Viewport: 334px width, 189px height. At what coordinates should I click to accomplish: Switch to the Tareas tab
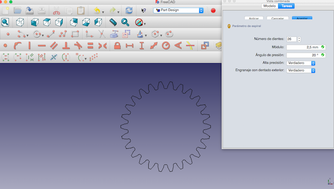tap(287, 6)
